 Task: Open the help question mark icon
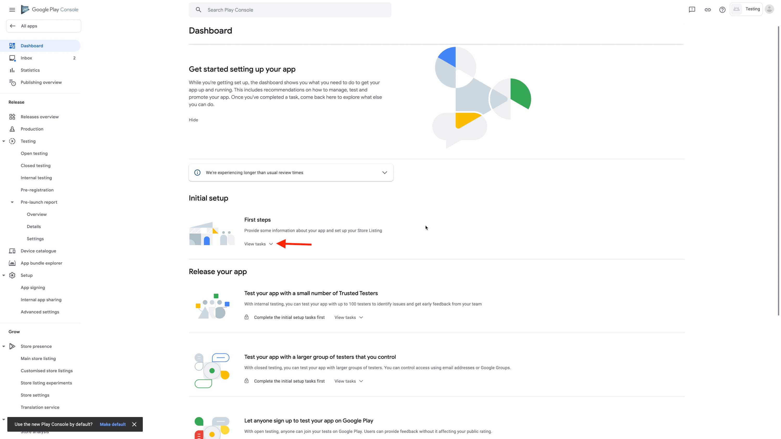[722, 10]
